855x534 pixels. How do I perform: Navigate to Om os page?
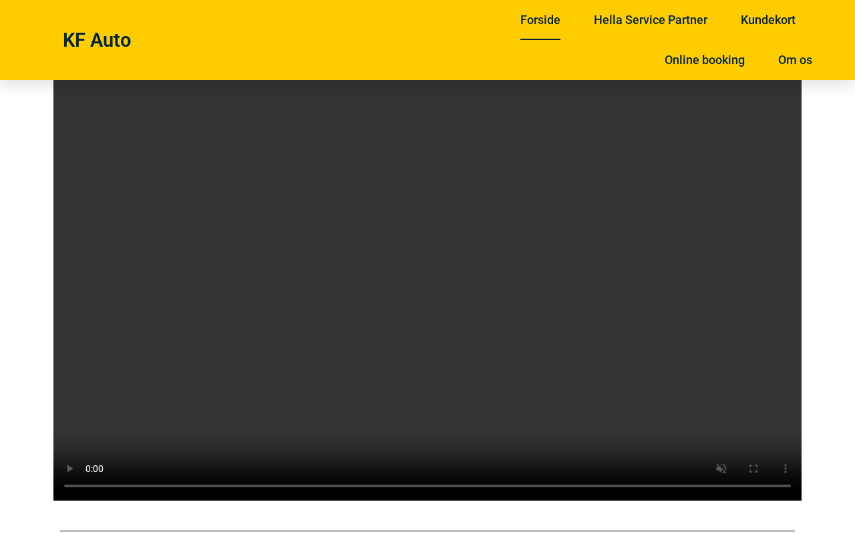(795, 60)
